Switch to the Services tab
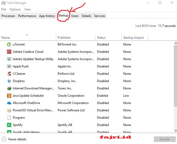This screenshot has height=144, width=177. click(100, 16)
